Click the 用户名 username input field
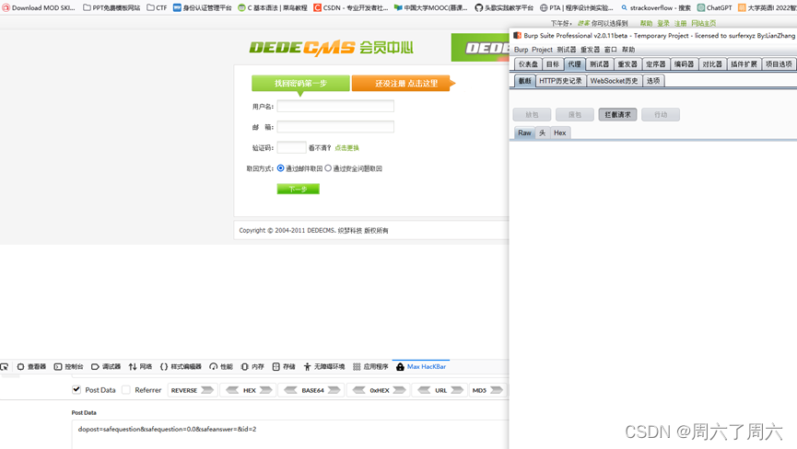The image size is (797, 449). [335, 106]
